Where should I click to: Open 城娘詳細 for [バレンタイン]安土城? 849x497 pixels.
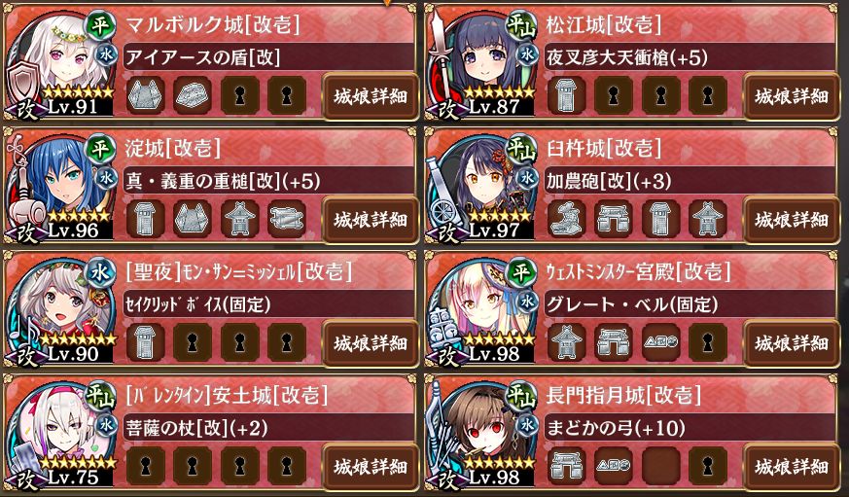click(x=371, y=466)
